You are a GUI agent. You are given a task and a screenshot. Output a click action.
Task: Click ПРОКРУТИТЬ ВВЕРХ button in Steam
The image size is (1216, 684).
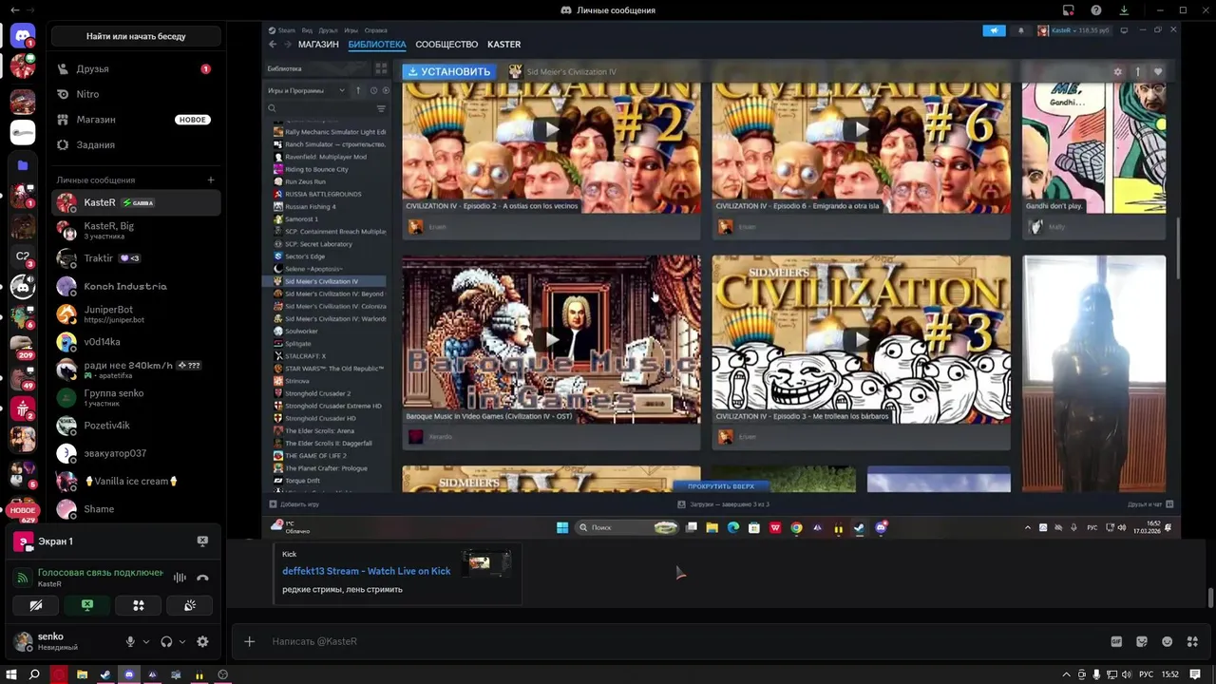click(x=720, y=485)
